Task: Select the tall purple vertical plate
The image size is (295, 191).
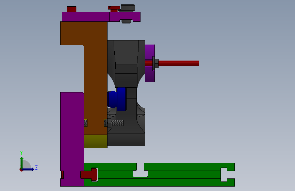Action: (x=72, y=139)
